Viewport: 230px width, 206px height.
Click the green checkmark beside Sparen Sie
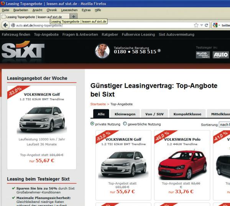tap(13, 188)
